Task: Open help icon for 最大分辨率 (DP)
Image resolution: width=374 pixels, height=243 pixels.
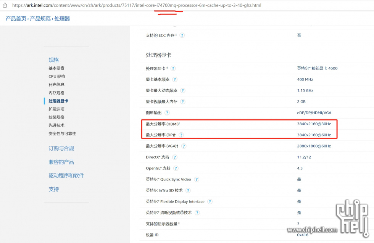Action: (x=181, y=135)
